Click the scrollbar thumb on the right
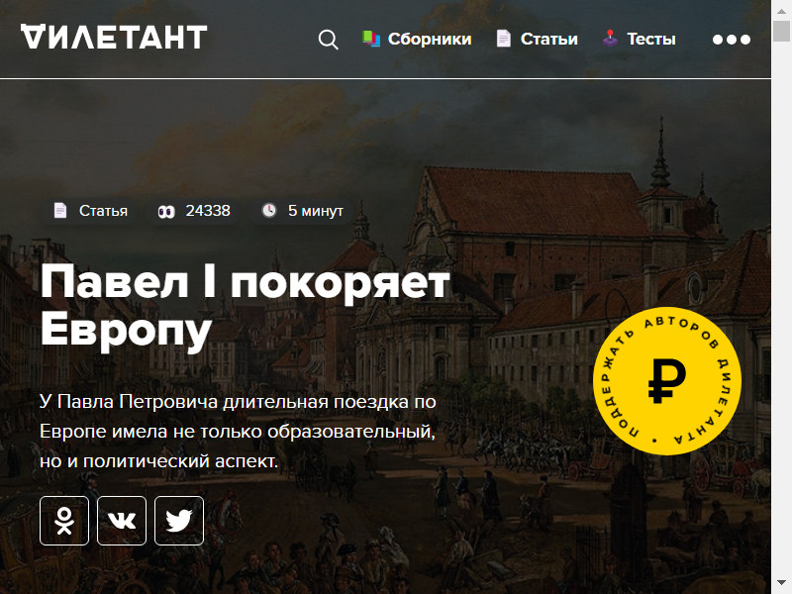792x594 pixels. click(x=781, y=31)
